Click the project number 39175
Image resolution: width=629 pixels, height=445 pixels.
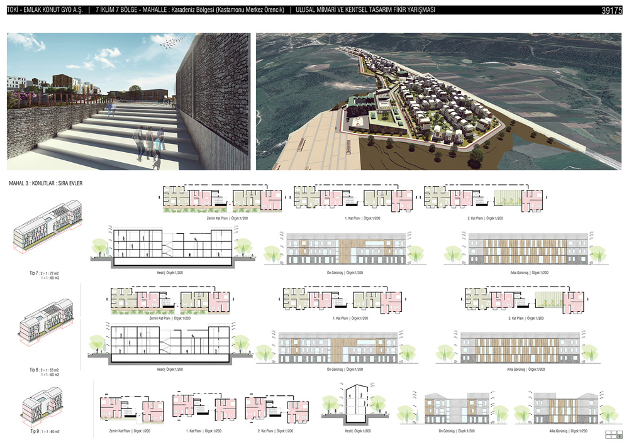click(x=611, y=11)
